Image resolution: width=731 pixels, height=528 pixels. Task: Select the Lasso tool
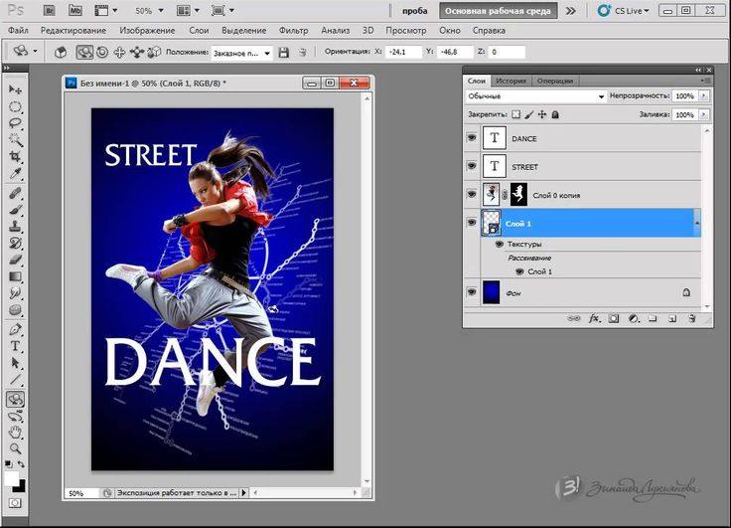click(x=16, y=122)
